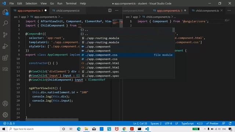Click the ENG language indicator in tray
This screenshot has height=132, width=235.
pos(224,129)
